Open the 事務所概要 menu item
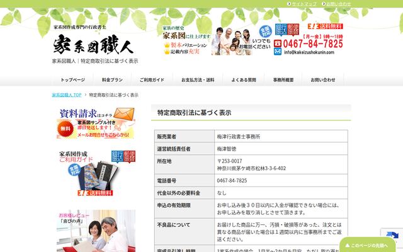The width and height of the screenshot is (403, 252). pyautogui.click(x=283, y=80)
